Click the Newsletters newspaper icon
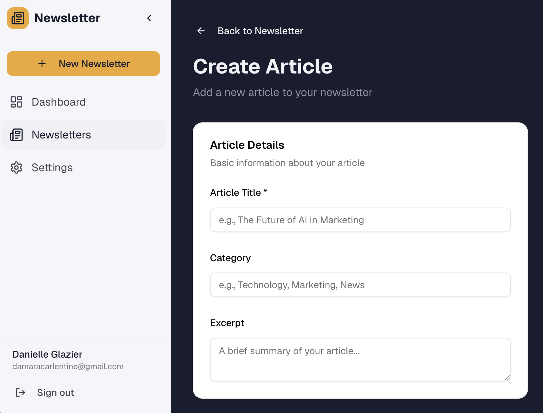Image resolution: width=543 pixels, height=413 pixels. point(16,135)
